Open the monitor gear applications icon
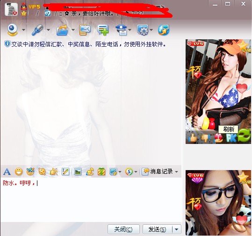This screenshot has width=252, height=236. pos(143,30)
